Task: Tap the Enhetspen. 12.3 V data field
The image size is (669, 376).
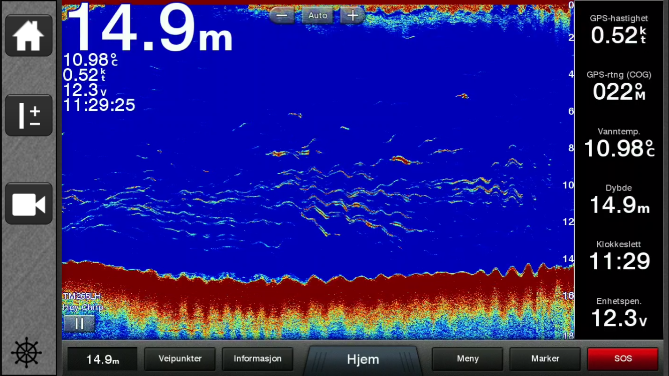Action: click(619, 313)
